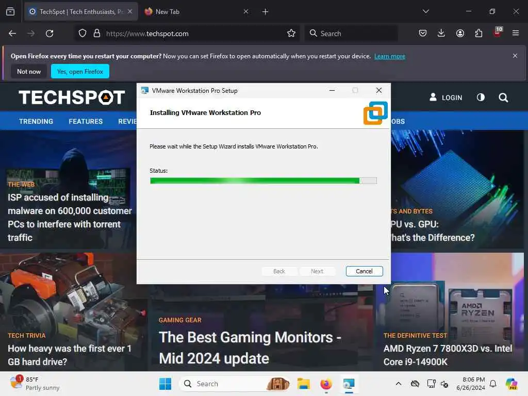528x396 pixels.
Task: Show hidden system tray icons chevron
Action: click(x=399, y=384)
